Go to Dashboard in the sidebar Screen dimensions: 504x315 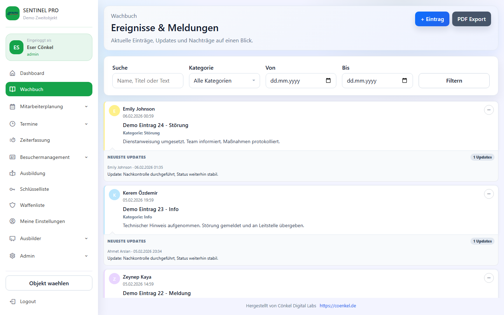coord(32,73)
